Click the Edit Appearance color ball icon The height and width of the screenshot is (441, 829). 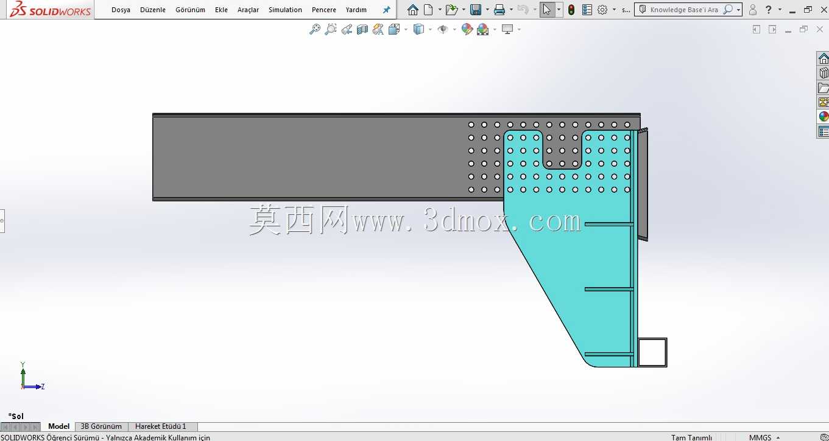pos(467,29)
